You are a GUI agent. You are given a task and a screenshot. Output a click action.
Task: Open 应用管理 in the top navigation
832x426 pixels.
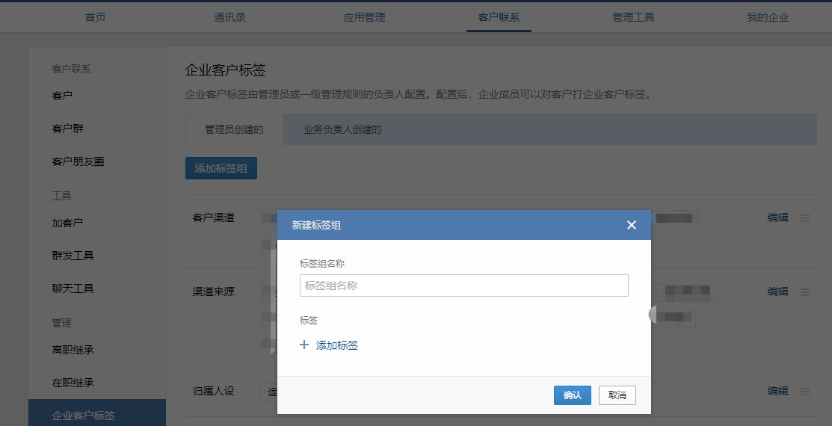(x=364, y=17)
